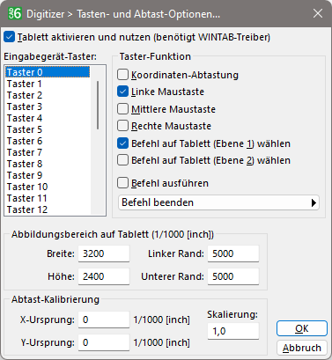The image size is (332, 360).
Task: Check the Mittlere Maustaste option
Action: coord(122,109)
